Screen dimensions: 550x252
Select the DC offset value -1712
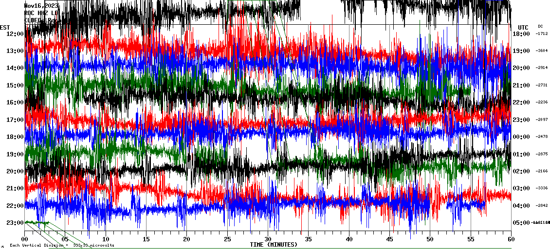point(542,34)
